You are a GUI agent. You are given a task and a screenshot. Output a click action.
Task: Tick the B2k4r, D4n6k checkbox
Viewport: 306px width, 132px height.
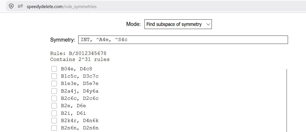point(54,121)
